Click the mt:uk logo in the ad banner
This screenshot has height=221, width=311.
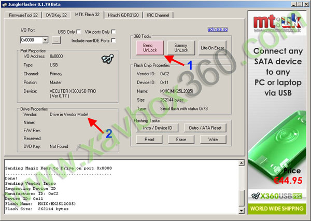(277, 22)
